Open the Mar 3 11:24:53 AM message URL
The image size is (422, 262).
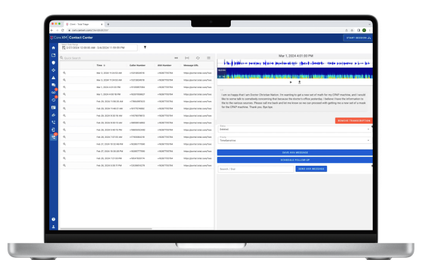pyautogui.click(x=197, y=73)
